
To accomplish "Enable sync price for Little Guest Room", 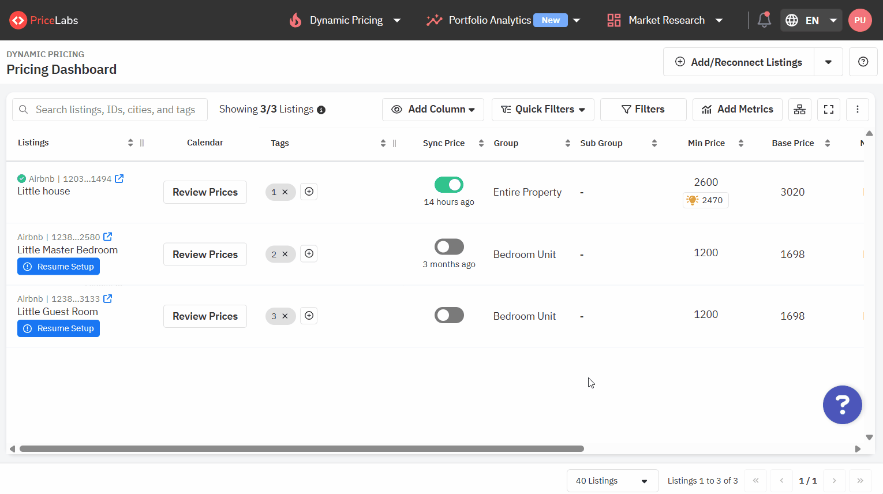I will [x=449, y=315].
